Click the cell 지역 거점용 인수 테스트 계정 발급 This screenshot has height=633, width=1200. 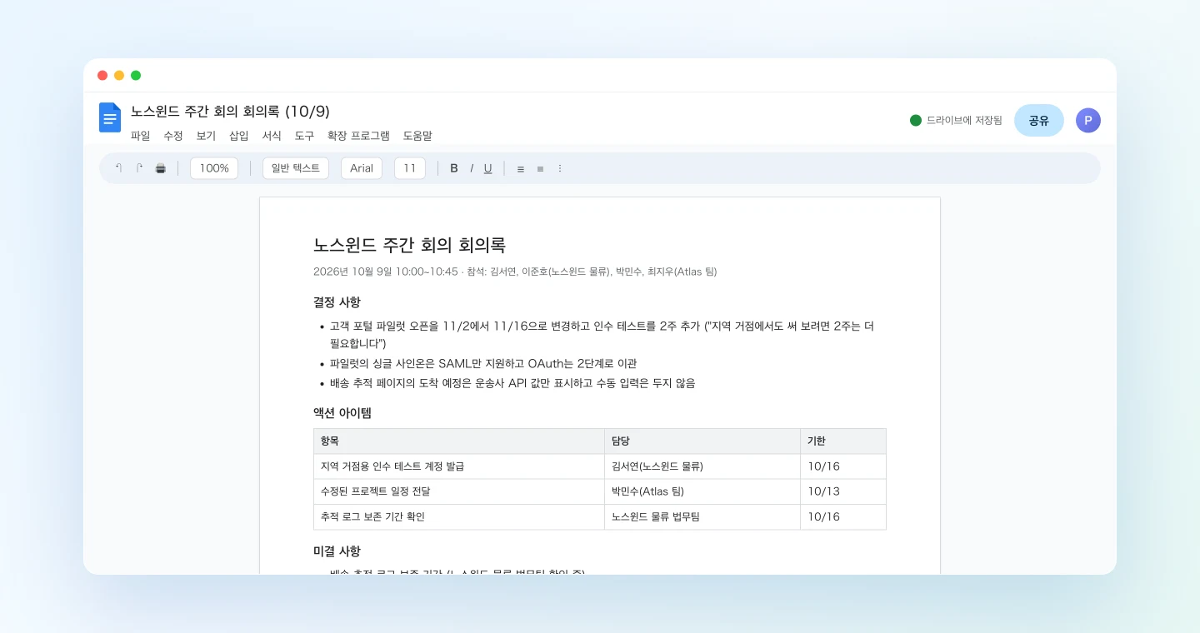(459, 466)
